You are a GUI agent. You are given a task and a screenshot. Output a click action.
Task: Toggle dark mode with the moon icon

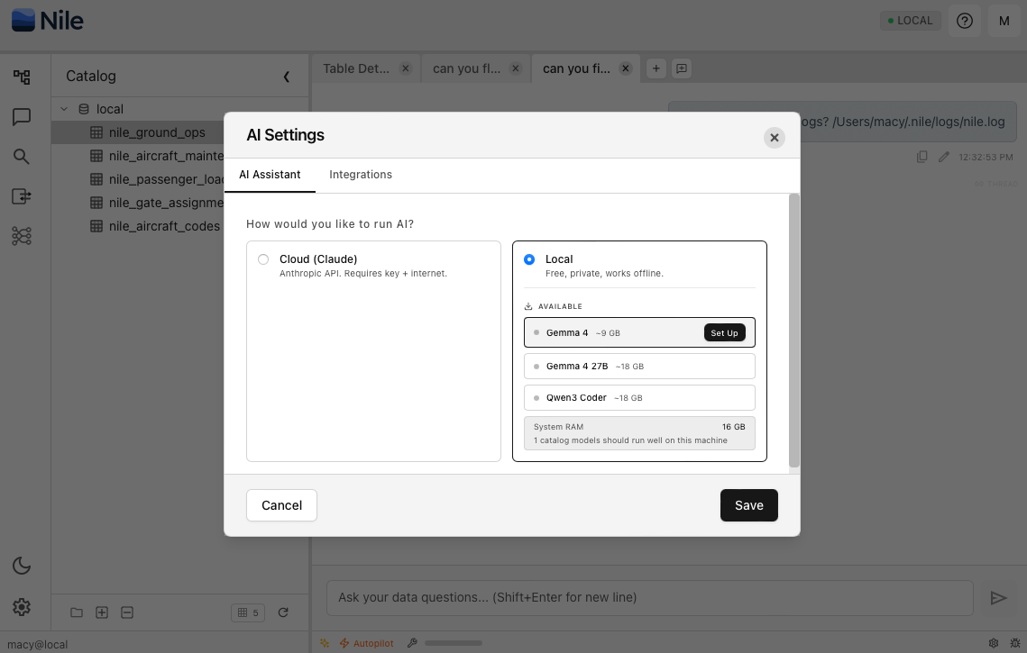pos(22,566)
